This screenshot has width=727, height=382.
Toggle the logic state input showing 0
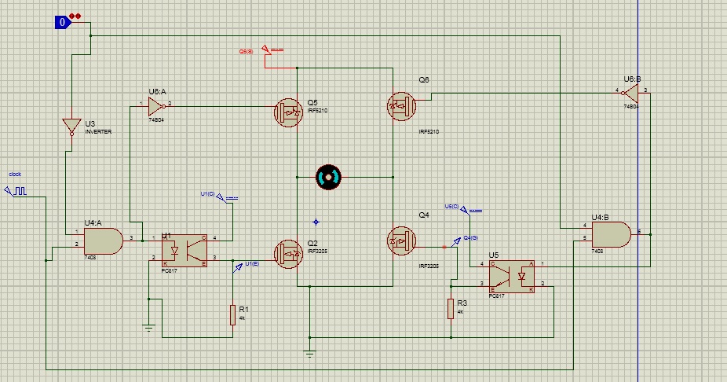coord(62,22)
